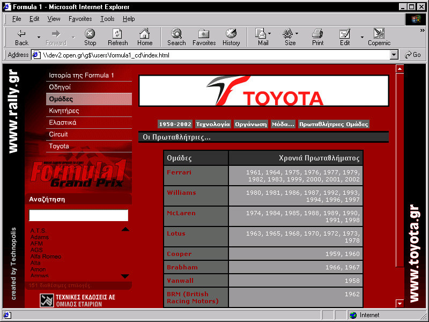Select A.T.S. in the team list
This screenshot has width=429, height=322.
(x=38, y=231)
